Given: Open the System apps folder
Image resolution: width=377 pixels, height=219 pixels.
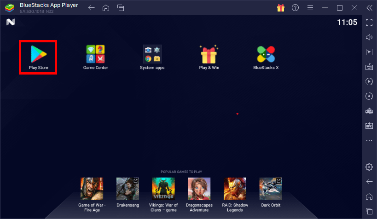Looking at the screenshot, I should [152, 57].
